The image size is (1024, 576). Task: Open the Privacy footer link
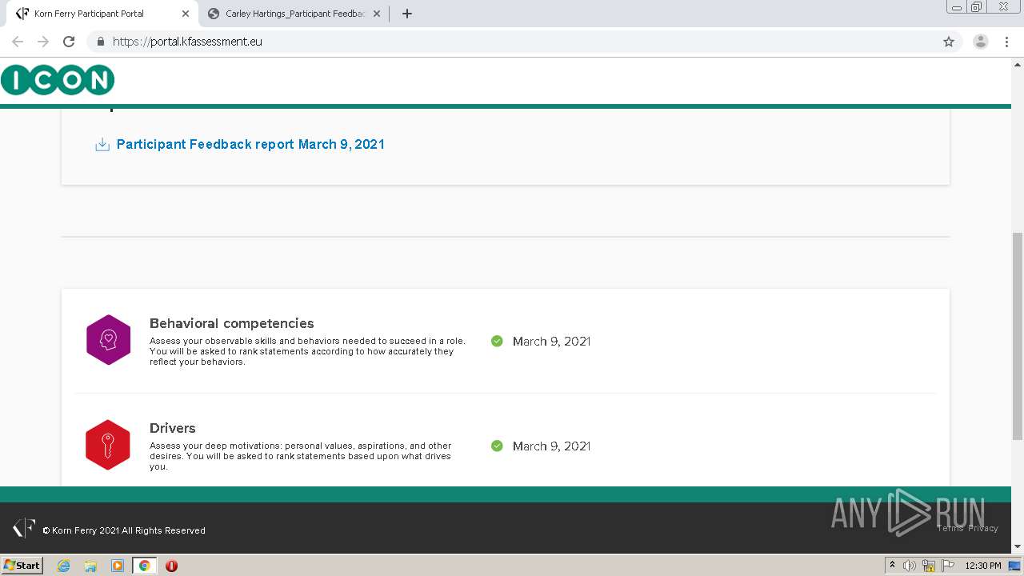click(x=983, y=528)
